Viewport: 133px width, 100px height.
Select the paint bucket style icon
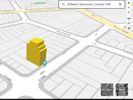(x=129, y=28)
